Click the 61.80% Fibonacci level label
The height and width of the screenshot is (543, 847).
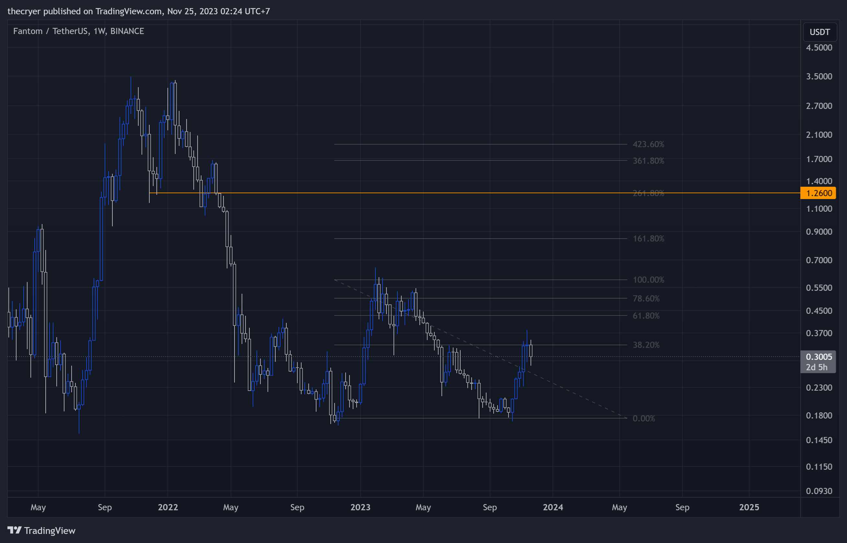646,316
